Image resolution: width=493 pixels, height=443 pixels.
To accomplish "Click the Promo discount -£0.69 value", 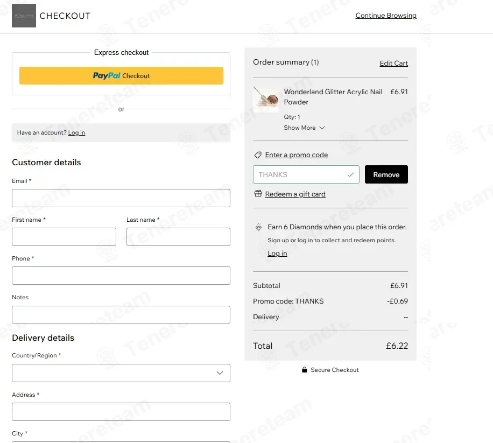I will click(397, 301).
